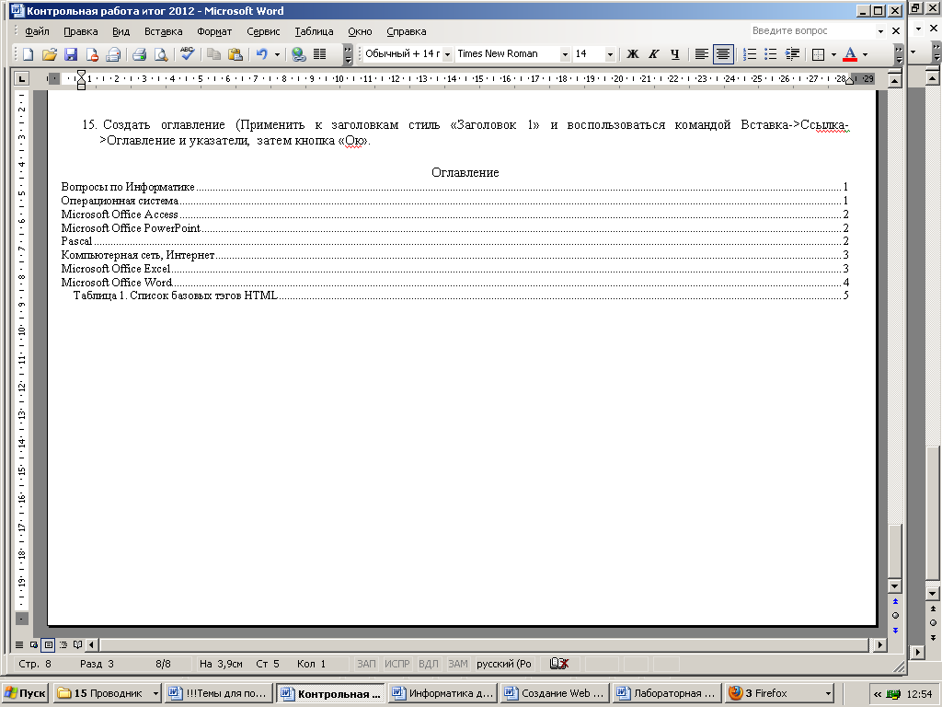Toggle ЗАМ overtype mode indicator
Screen dimensions: 942x707
point(458,664)
